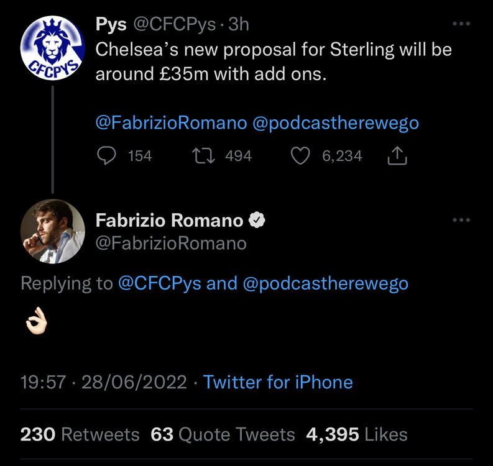
Task: Follow the @FabrizioRomano mention in Pys tweet
Action: coord(172,123)
